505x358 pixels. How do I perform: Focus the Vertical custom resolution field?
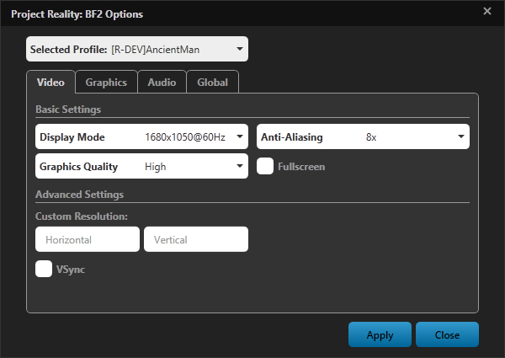(196, 239)
